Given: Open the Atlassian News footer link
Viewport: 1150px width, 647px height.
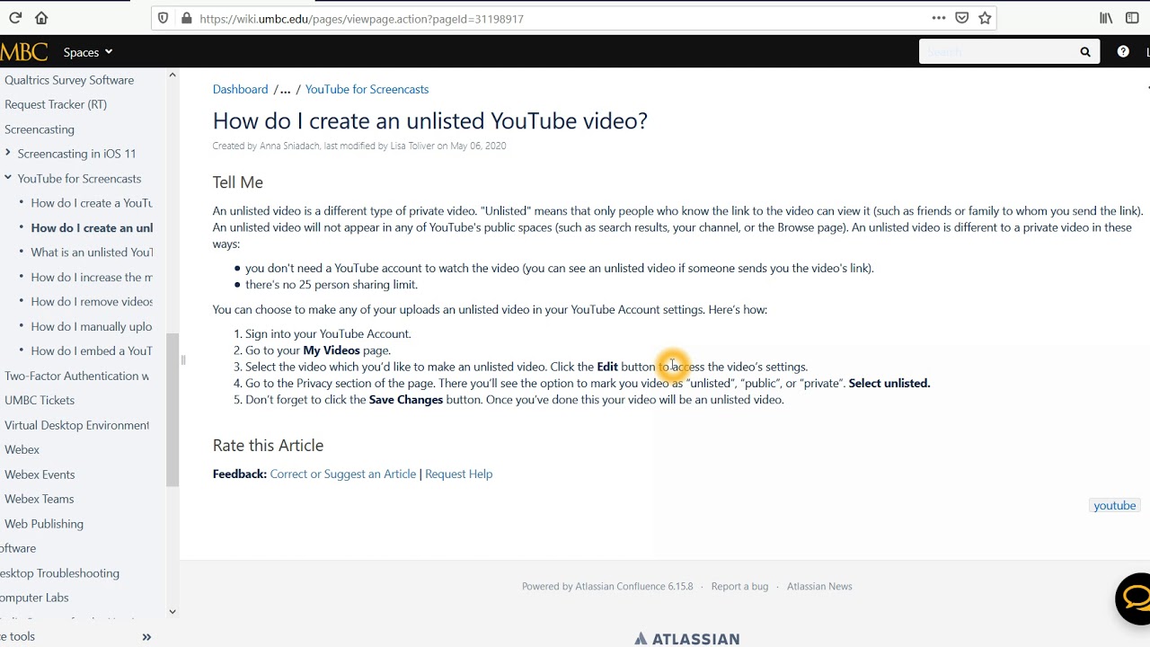Looking at the screenshot, I should point(819,586).
